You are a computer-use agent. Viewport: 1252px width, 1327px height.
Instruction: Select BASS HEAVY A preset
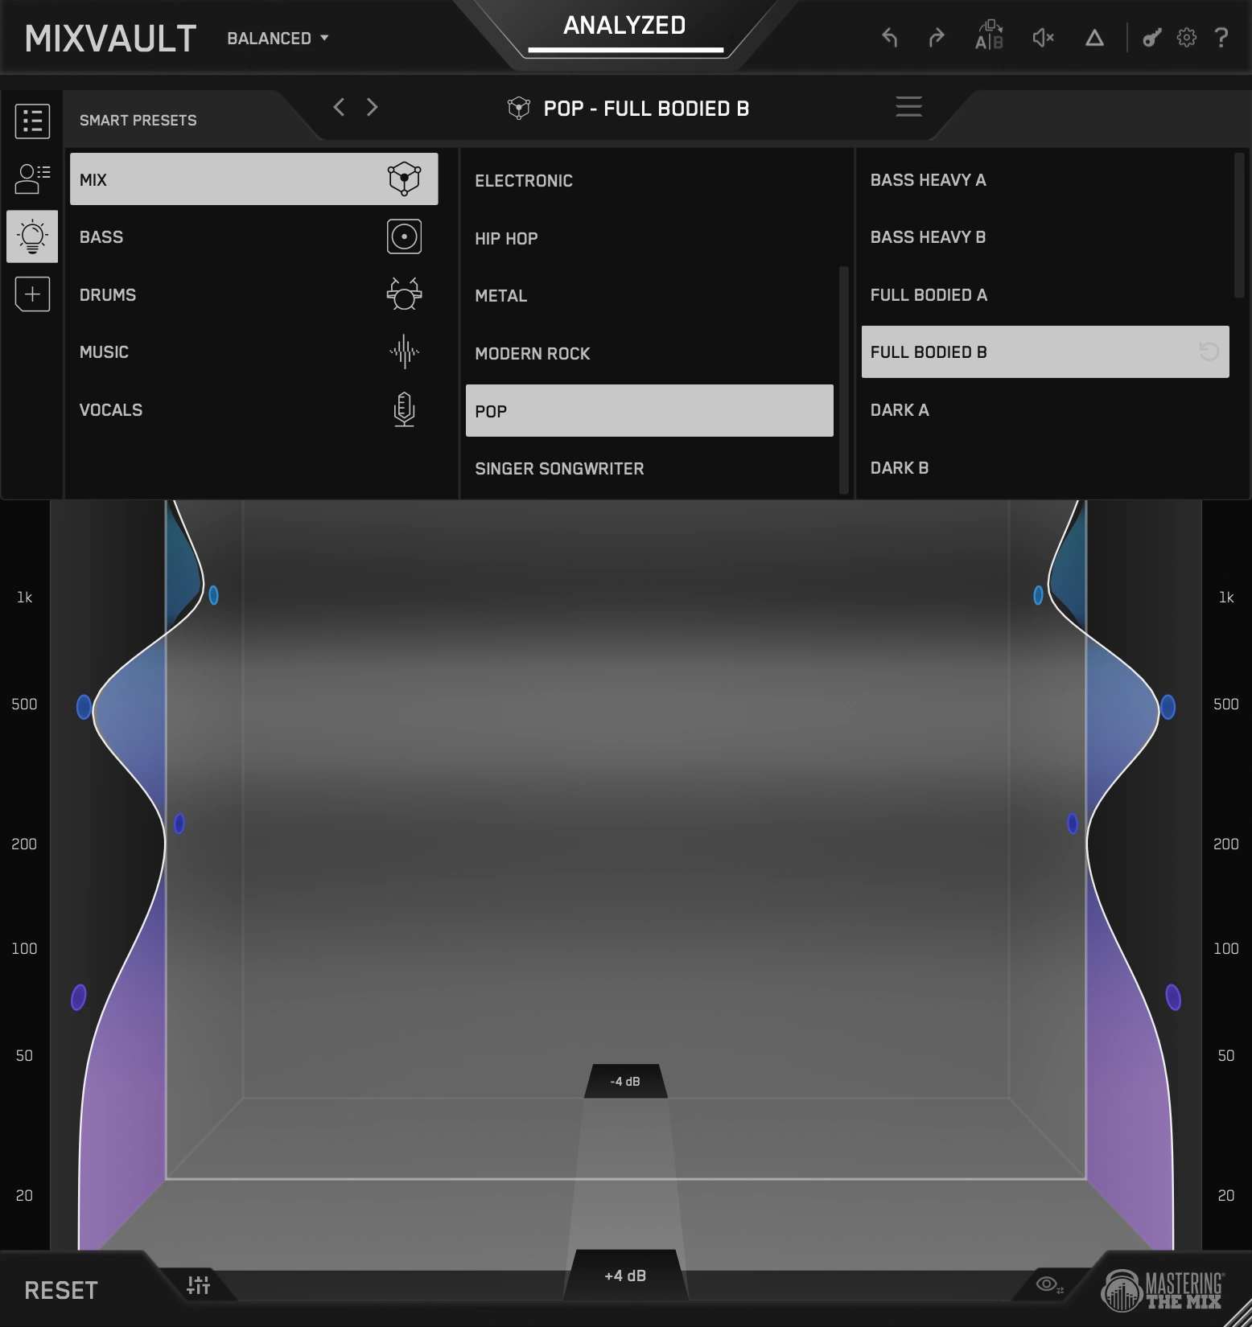tap(1045, 180)
